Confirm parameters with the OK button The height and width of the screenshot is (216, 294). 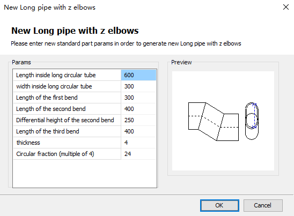tap(219, 205)
